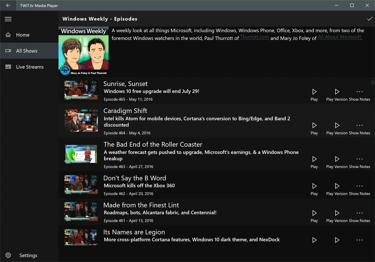Click the Settings gear icon
375x262 pixels.
(x=8, y=255)
